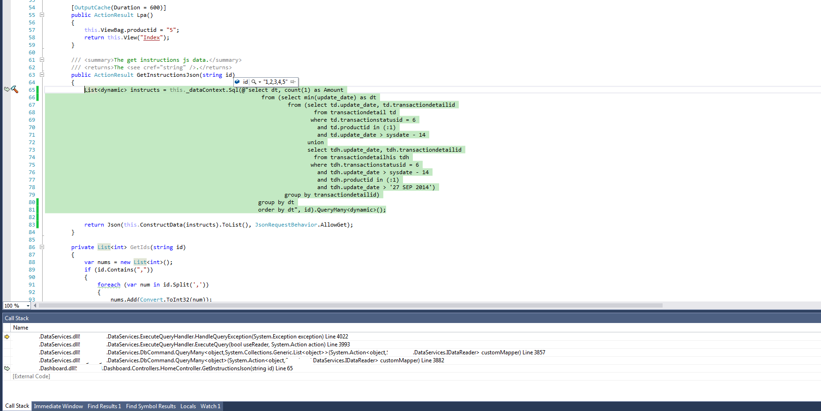The height and width of the screenshot is (411, 821).
Task: Collapse the GetIds method at line 86
Action: pyautogui.click(x=42, y=247)
